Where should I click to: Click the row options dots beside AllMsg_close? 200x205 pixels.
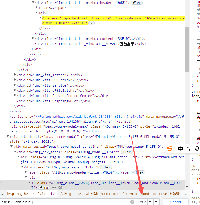(x=1, y=183)
